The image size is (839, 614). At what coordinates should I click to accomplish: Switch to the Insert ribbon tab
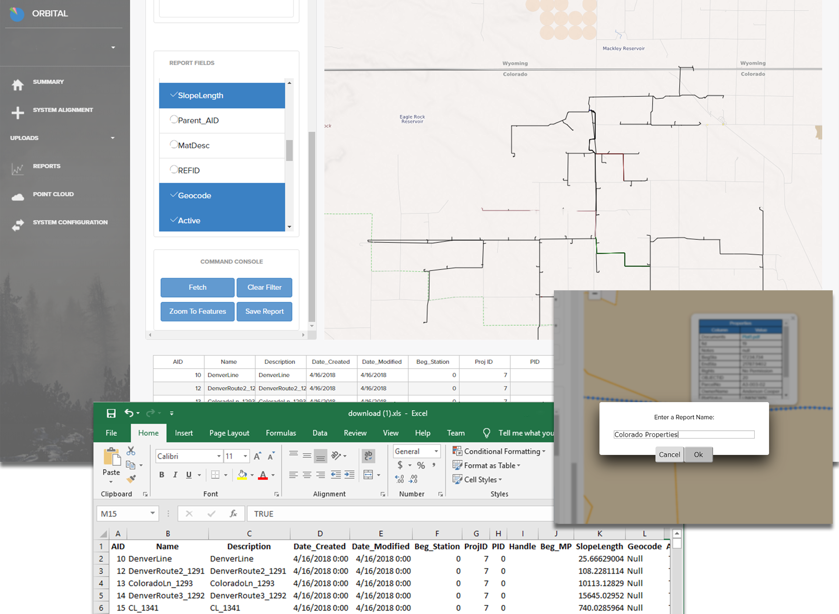tap(184, 433)
